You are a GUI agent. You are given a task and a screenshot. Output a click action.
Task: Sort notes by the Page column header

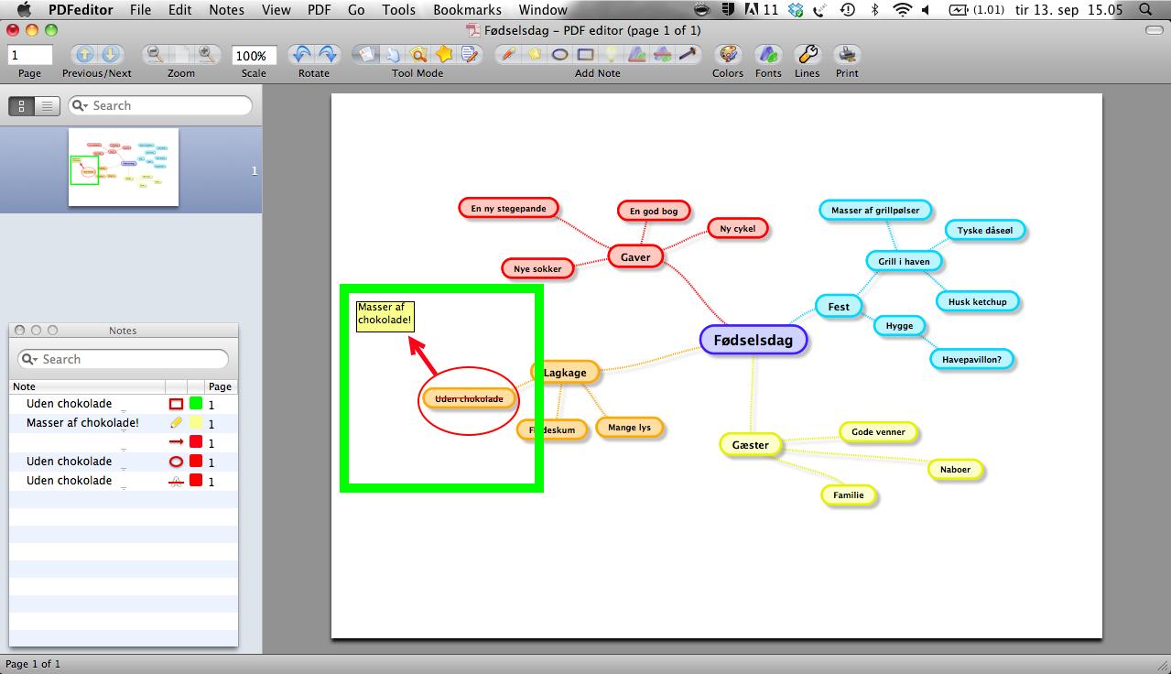[x=220, y=386]
